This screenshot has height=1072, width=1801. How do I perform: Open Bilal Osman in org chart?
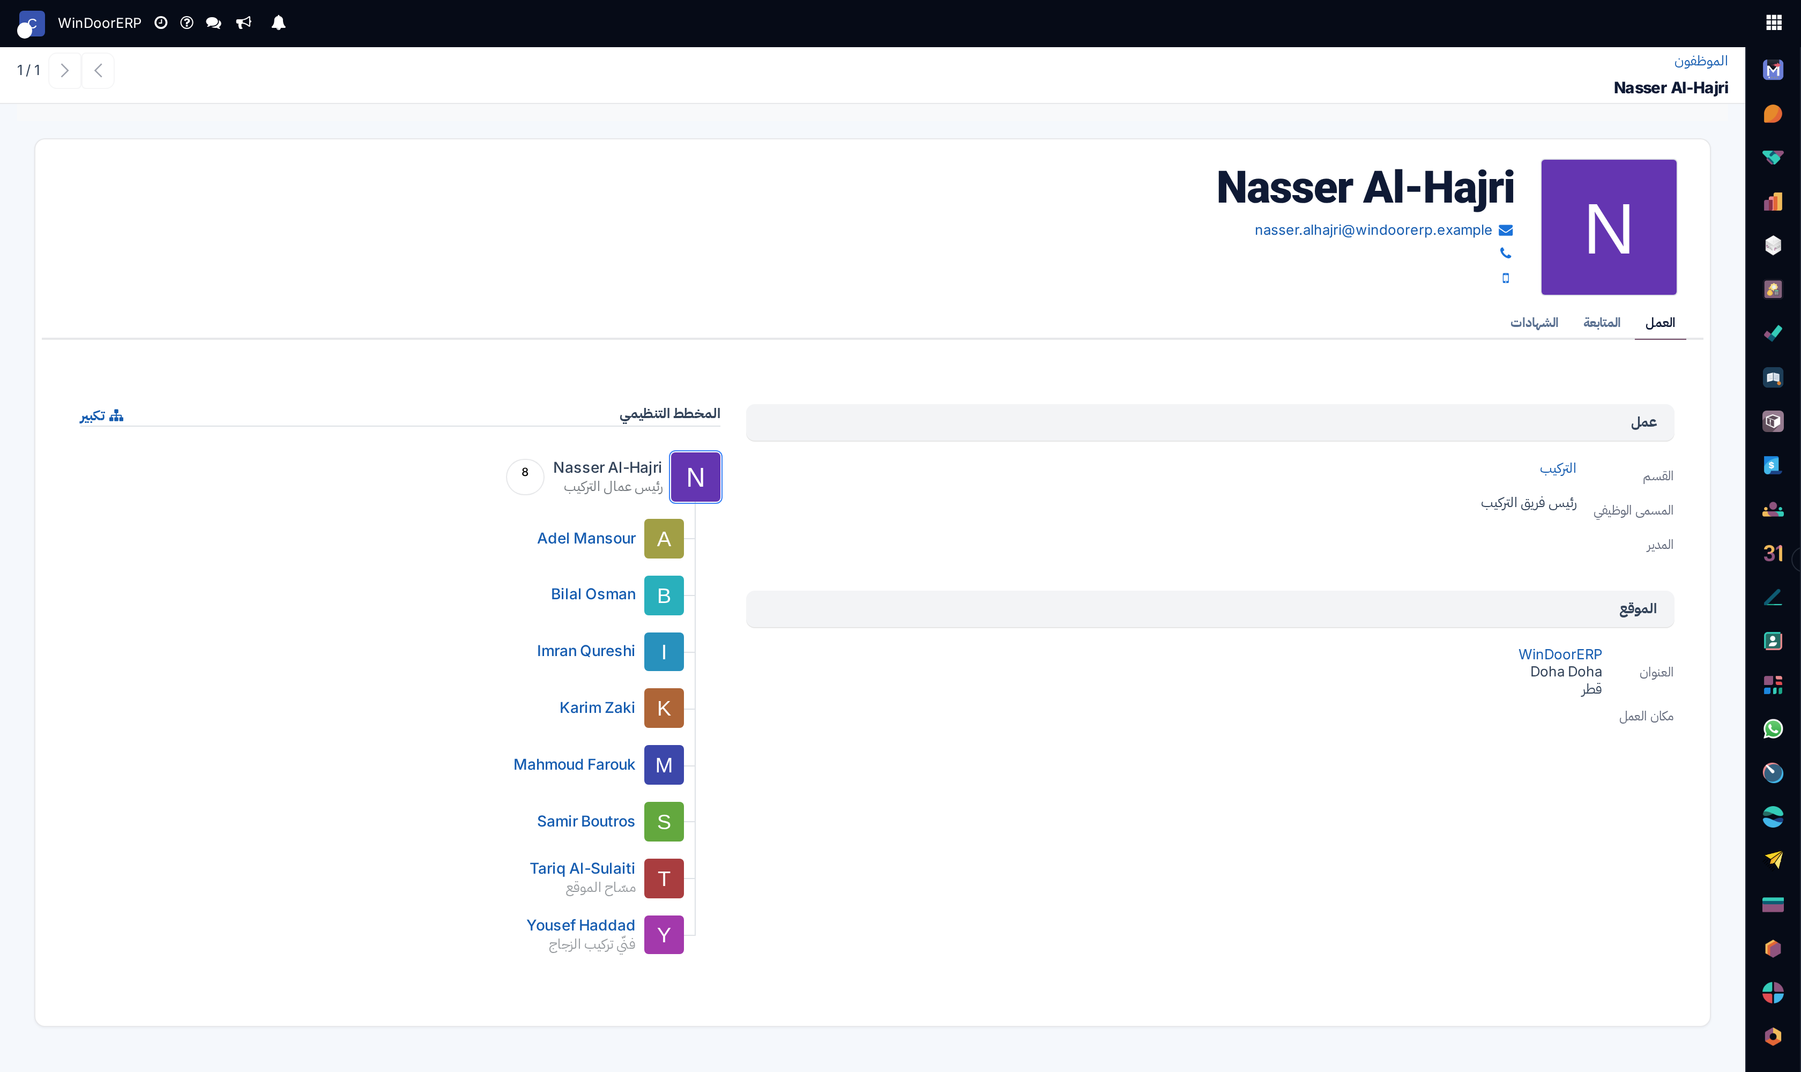593,594
